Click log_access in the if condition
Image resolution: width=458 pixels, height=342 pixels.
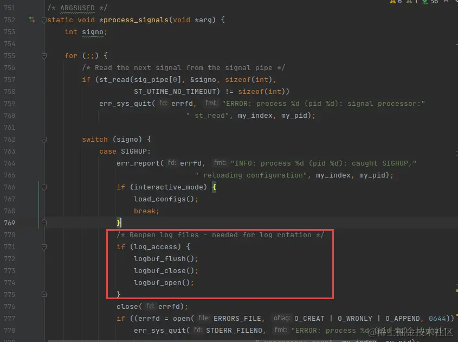[156, 246]
